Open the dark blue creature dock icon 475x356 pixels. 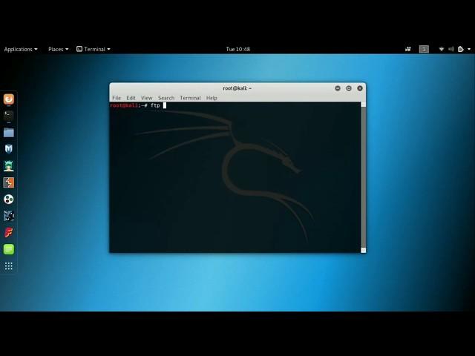pyautogui.click(x=8, y=216)
